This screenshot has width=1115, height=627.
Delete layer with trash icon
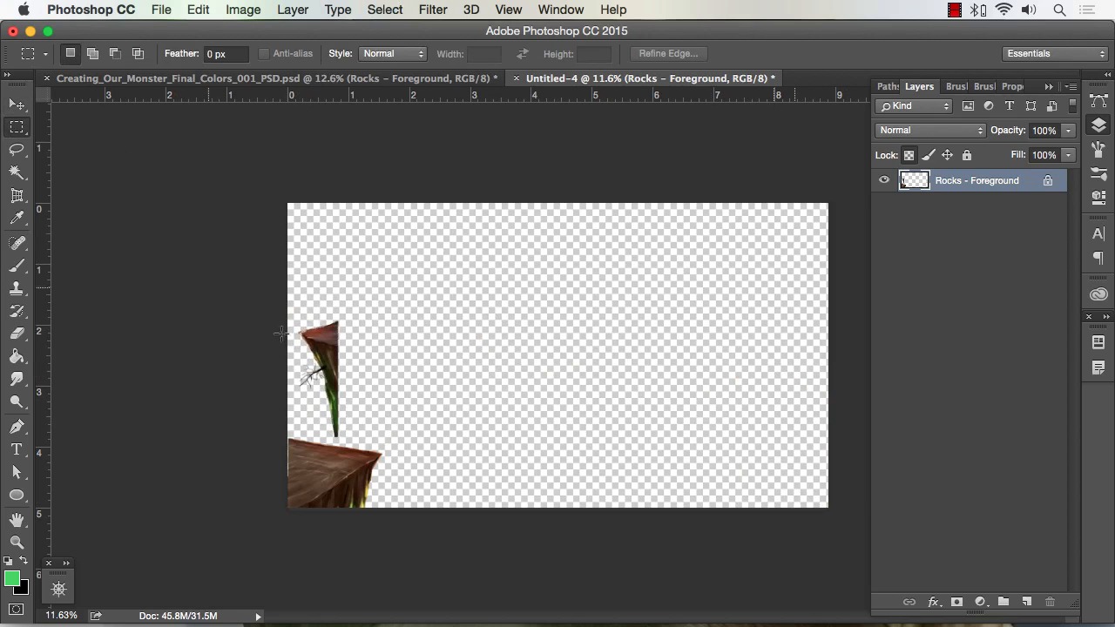pos(1050,602)
